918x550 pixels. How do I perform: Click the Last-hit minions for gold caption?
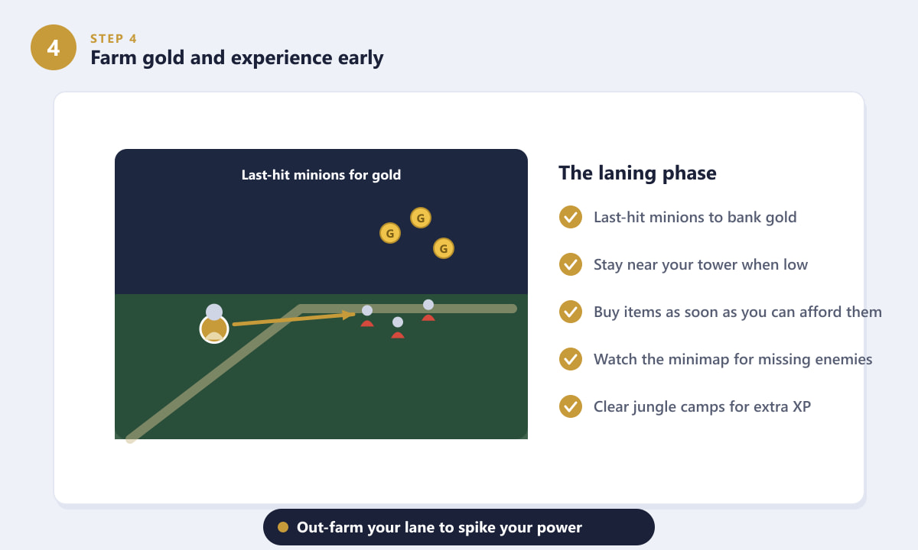[321, 175]
